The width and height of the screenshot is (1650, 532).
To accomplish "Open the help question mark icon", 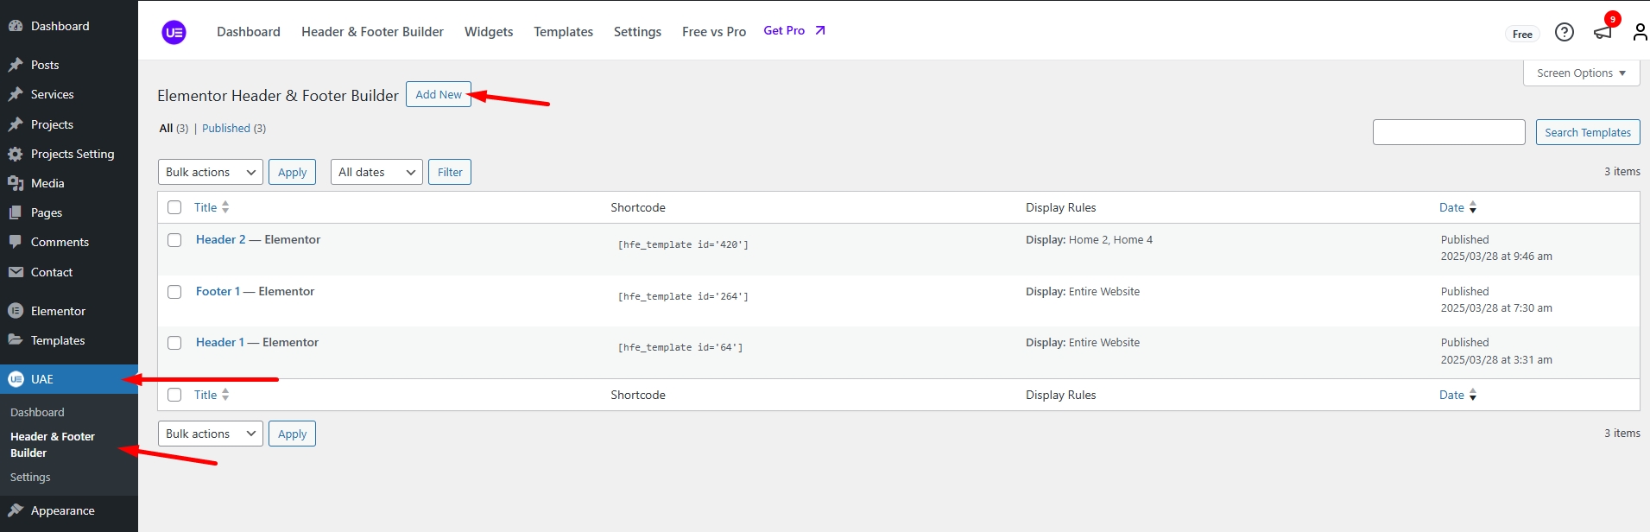I will tap(1564, 32).
